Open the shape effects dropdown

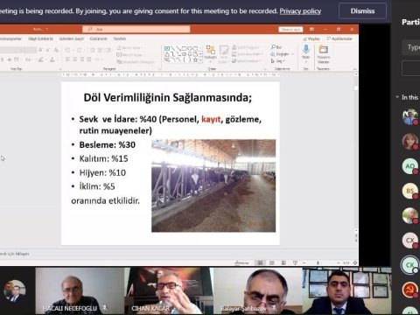247,60
